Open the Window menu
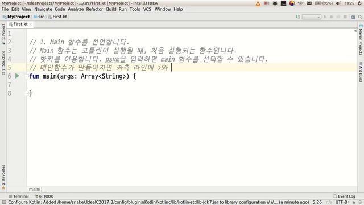Screen dimensions: 364x205 (163, 9)
